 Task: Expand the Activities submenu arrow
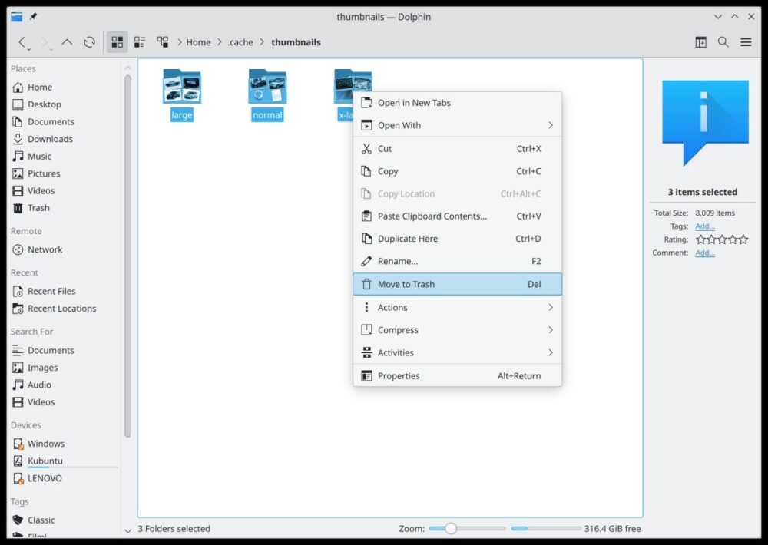(550, 353)
